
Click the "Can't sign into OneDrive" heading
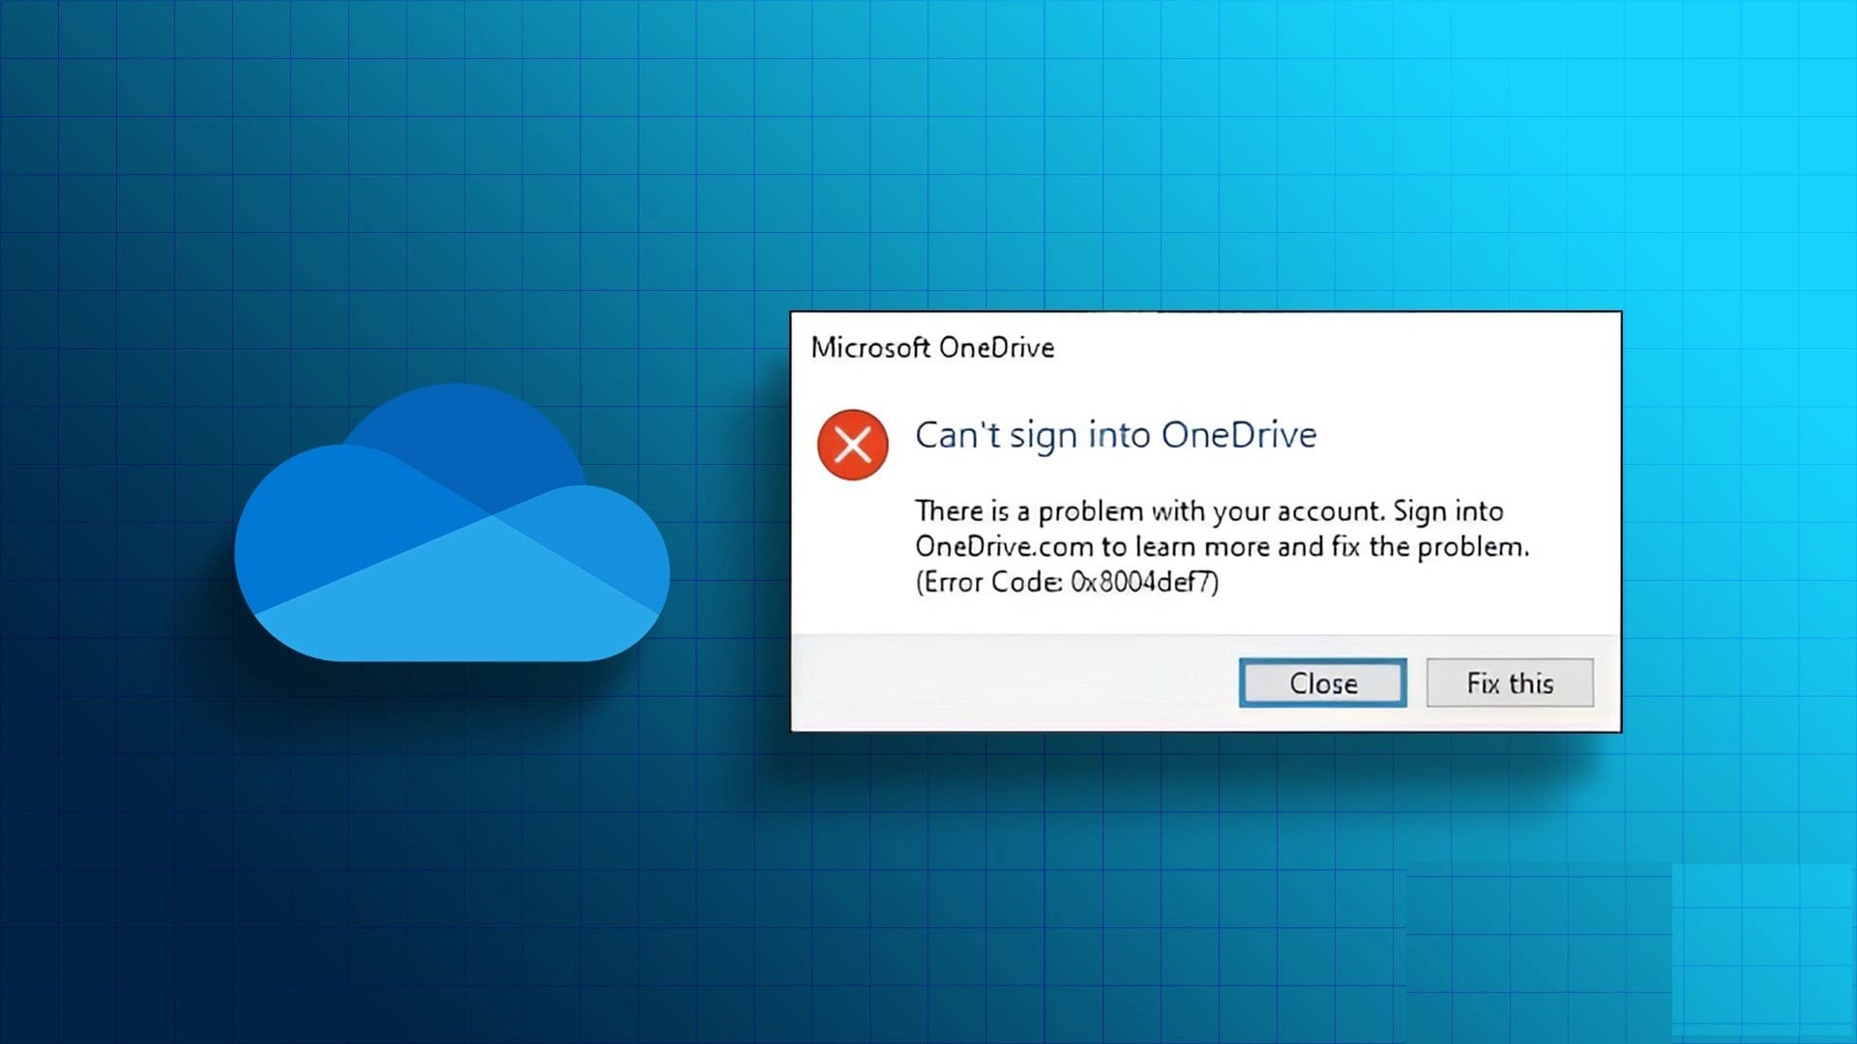[1116, 436]
